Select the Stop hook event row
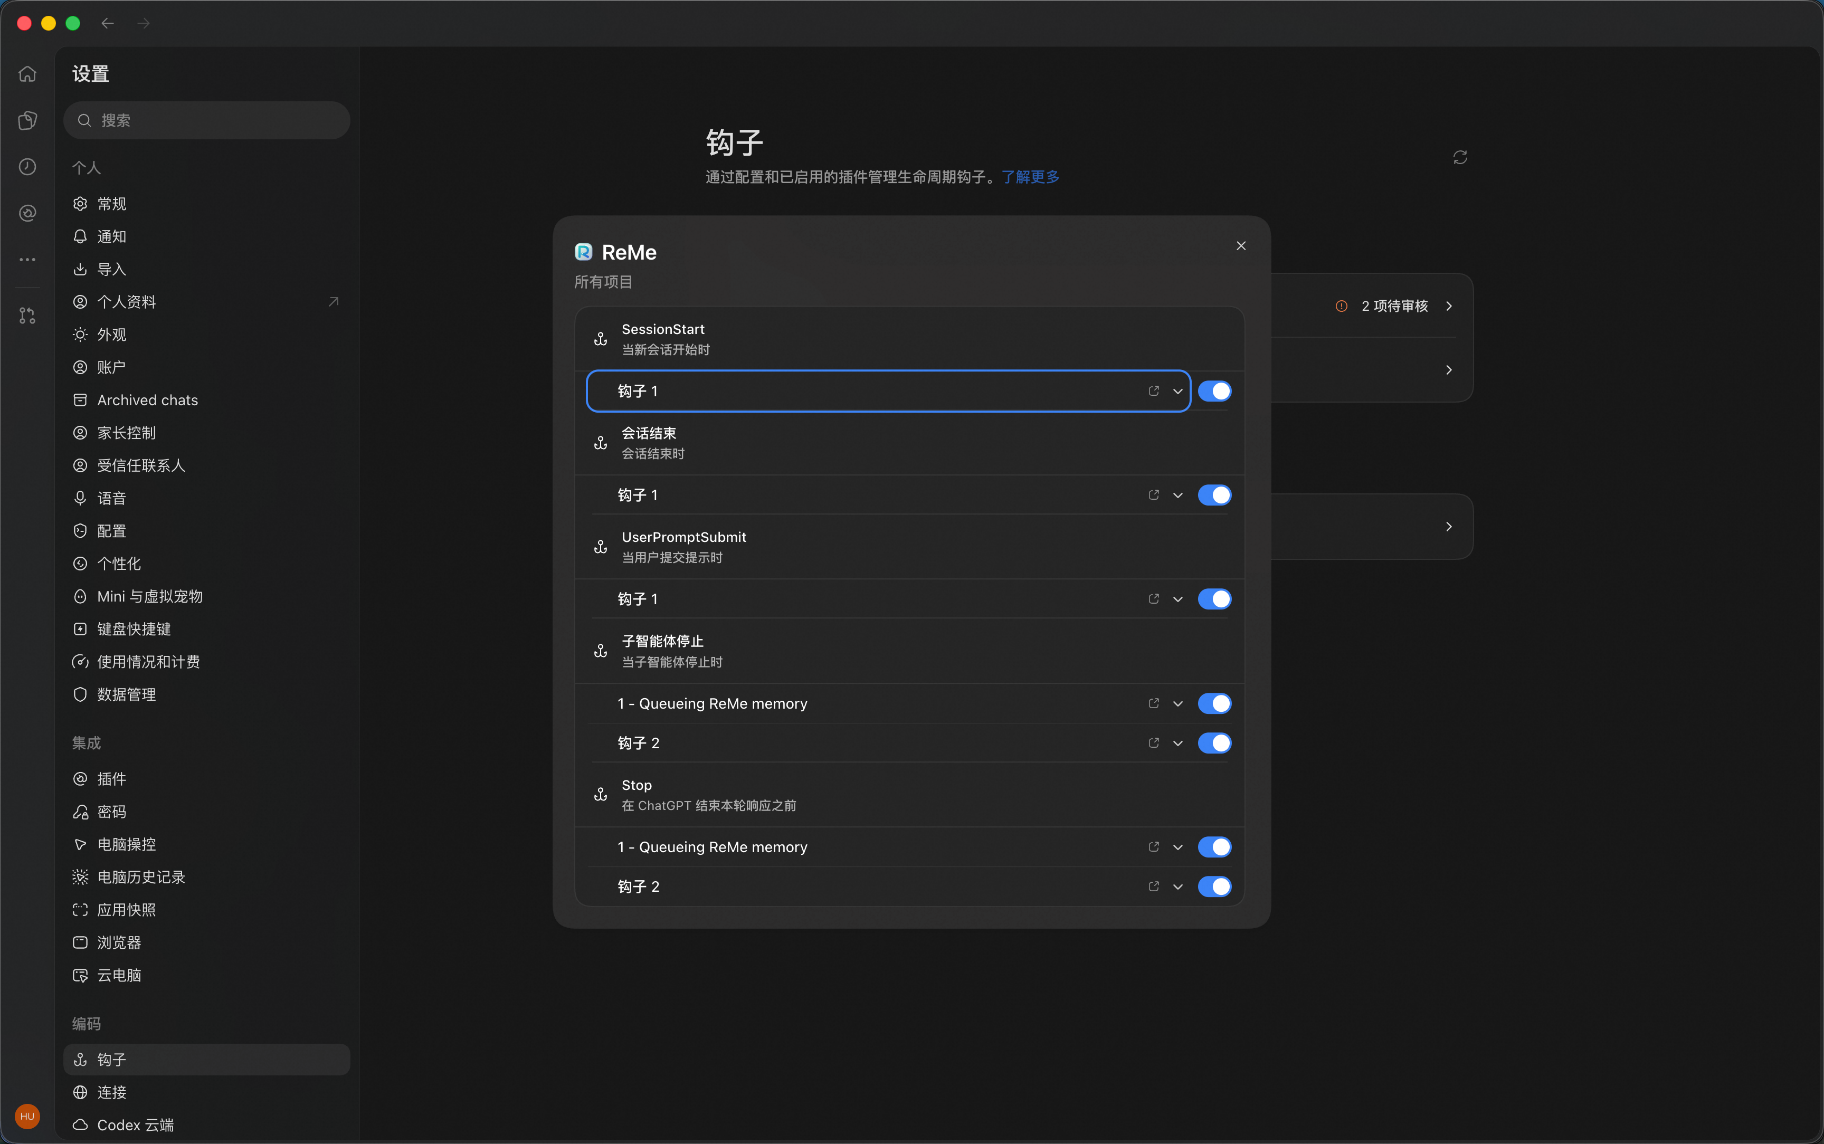The width and height of the screenshot is (1824, 1144). point(909,795)
